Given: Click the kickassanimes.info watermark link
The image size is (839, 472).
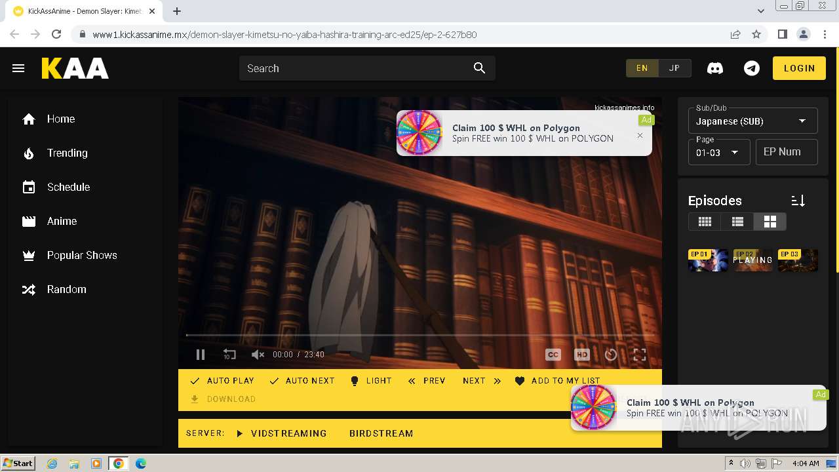Looking at the screenshot, I should click(624, 108).
